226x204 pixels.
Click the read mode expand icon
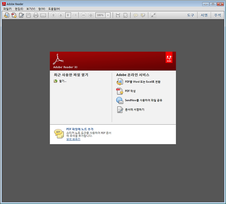(153, 15)
